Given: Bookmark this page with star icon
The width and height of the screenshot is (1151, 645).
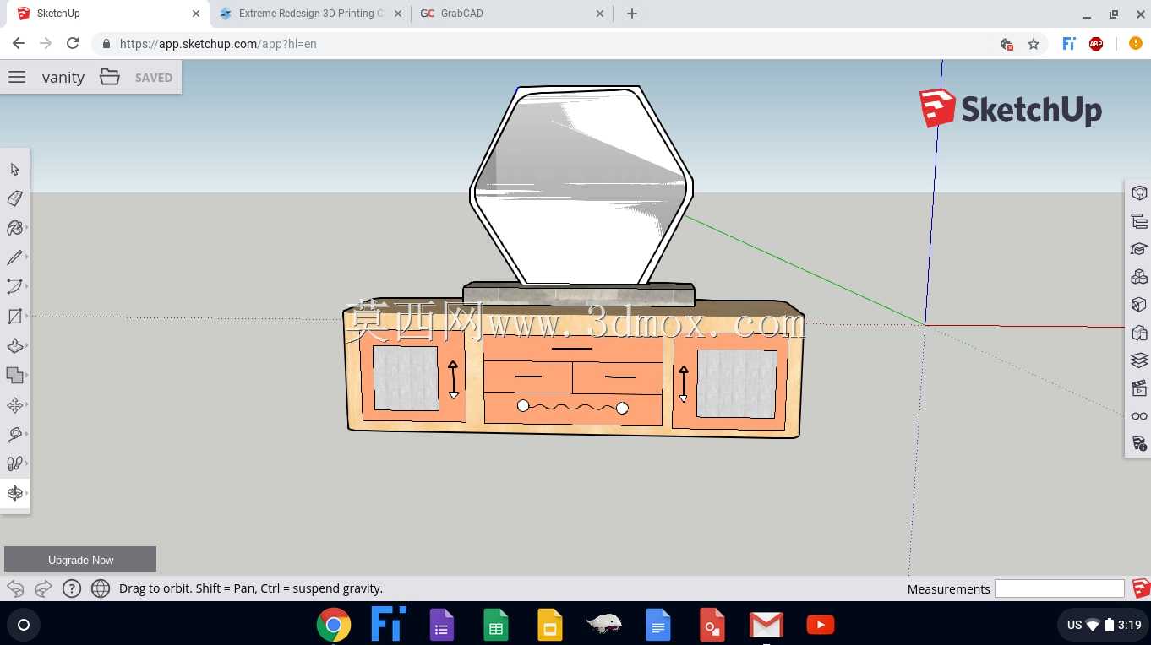Looking at the screenshot, I should (x=1034, y=44).
